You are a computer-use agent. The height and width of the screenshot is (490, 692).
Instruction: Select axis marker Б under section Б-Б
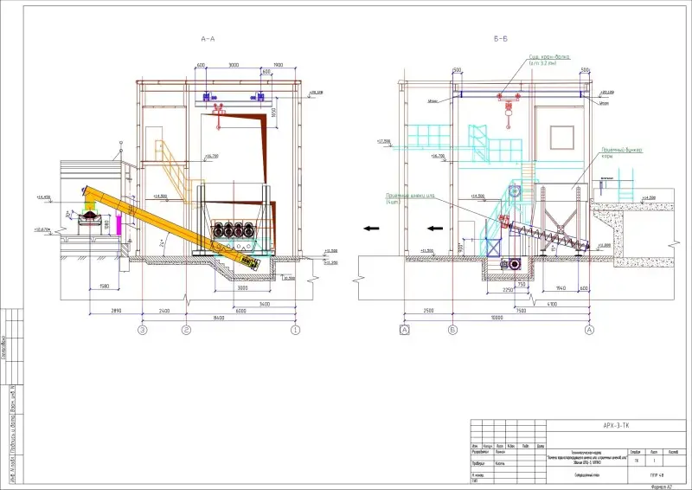[x=452, y=330]
